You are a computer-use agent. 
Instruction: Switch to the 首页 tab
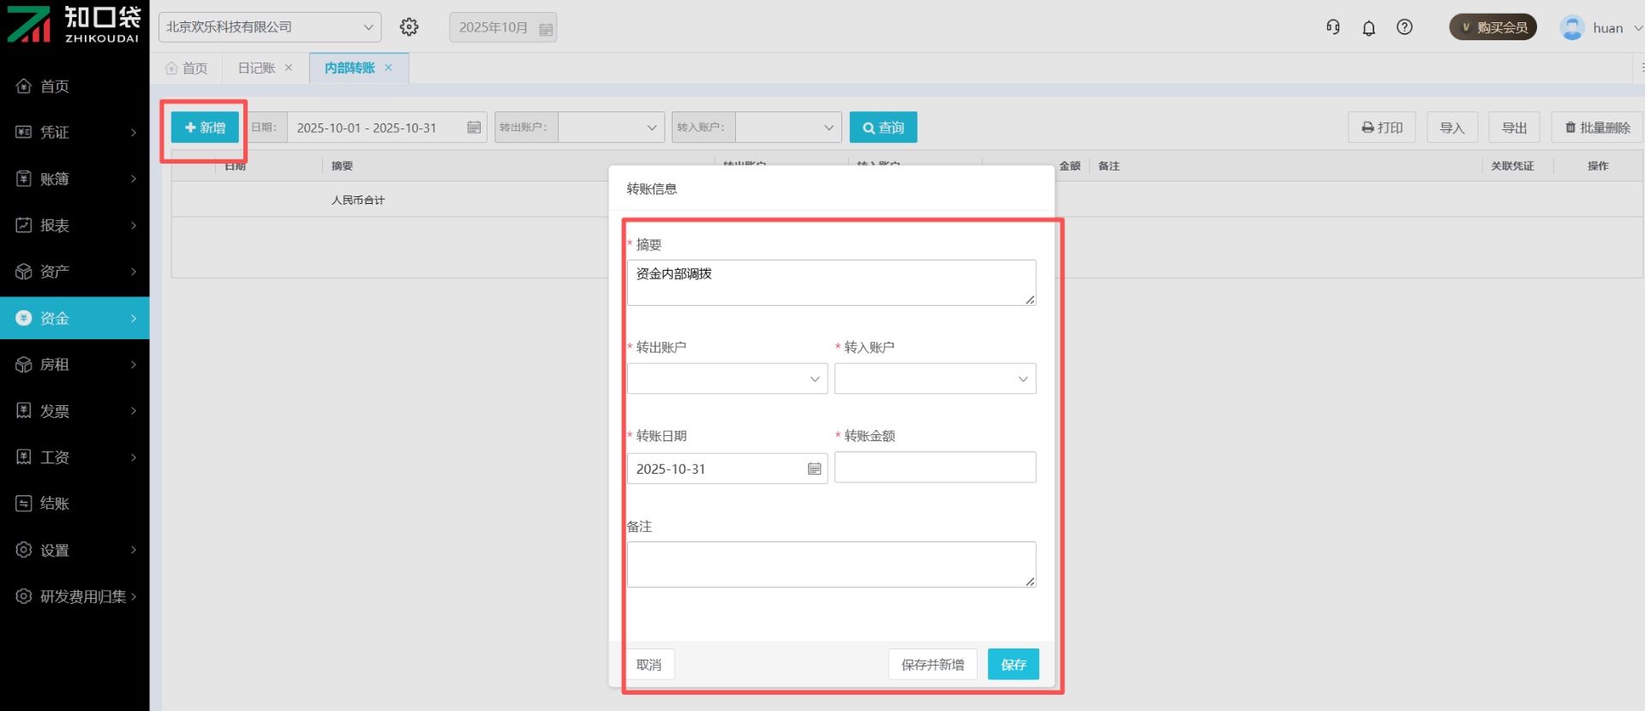coord(187,69)
